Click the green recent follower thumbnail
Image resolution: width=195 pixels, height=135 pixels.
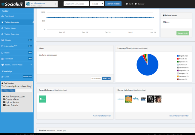coord(42,99)
